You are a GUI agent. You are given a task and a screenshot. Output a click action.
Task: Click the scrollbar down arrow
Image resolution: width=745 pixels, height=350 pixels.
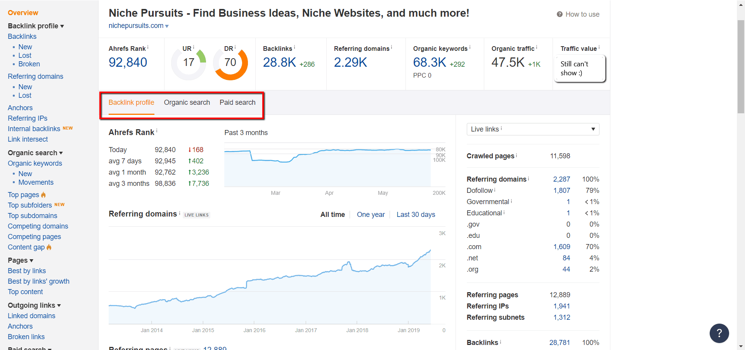pos(741,346)
